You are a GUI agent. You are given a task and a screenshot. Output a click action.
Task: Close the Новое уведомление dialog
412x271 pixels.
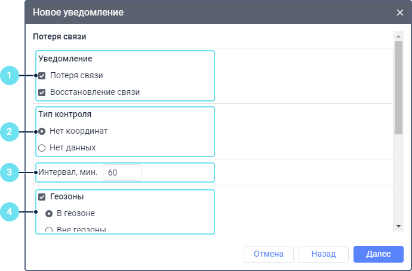pos(400,12)
